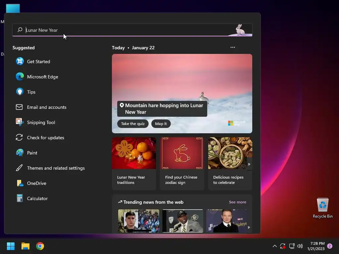339x254 pixels.
Task: Launch the OneDrive icon
Action: coord(20,183)
